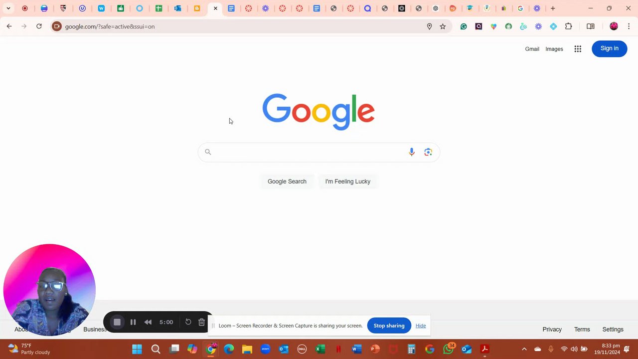Open the Google apps grid
Image resolution: width=638 pixels, height=359 pixels.
tap(578, 49)
